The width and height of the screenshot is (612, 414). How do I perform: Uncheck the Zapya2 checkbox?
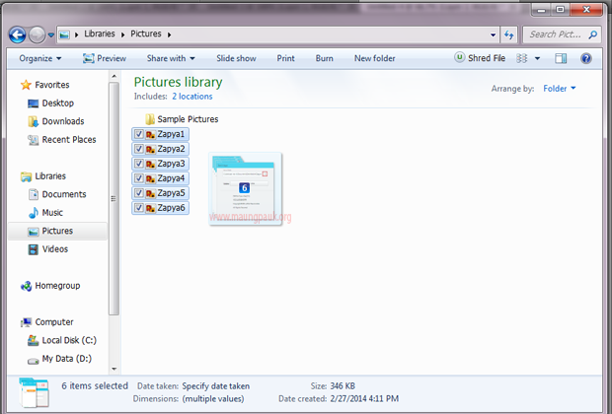point(138,149)
